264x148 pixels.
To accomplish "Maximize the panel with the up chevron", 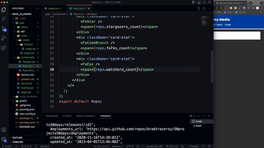I will point(204,116).
